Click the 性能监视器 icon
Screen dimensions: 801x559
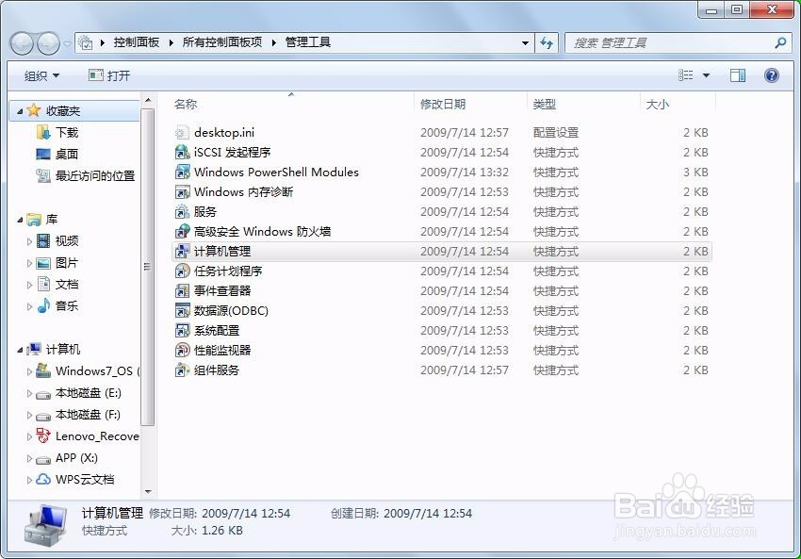182,351
